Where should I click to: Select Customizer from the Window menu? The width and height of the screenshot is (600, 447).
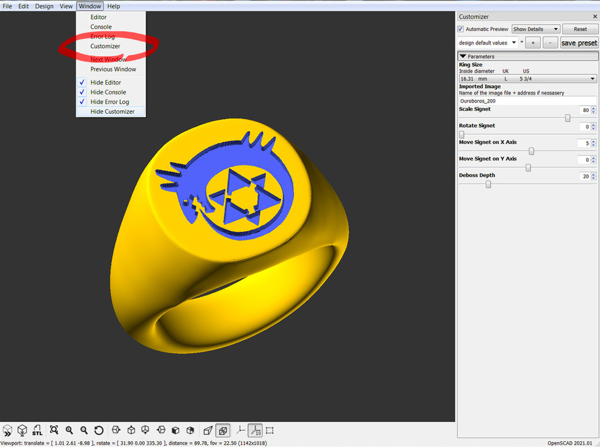pyautogui.click(x=105, y=46)
